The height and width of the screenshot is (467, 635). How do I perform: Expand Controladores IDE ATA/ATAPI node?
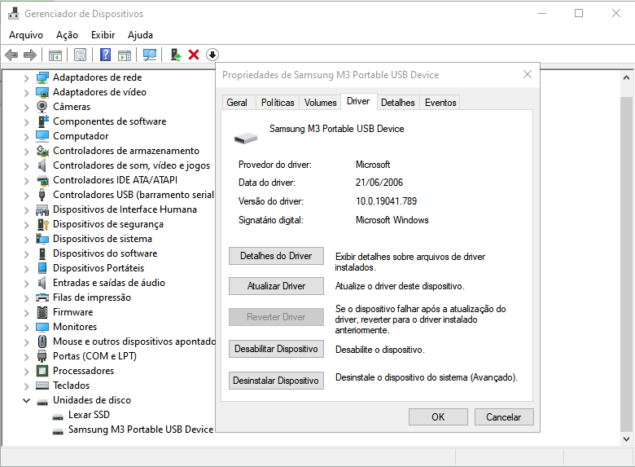click(x=26, y=180)
